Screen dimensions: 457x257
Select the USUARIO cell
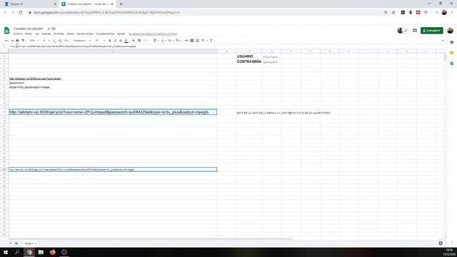pos(249,56)
